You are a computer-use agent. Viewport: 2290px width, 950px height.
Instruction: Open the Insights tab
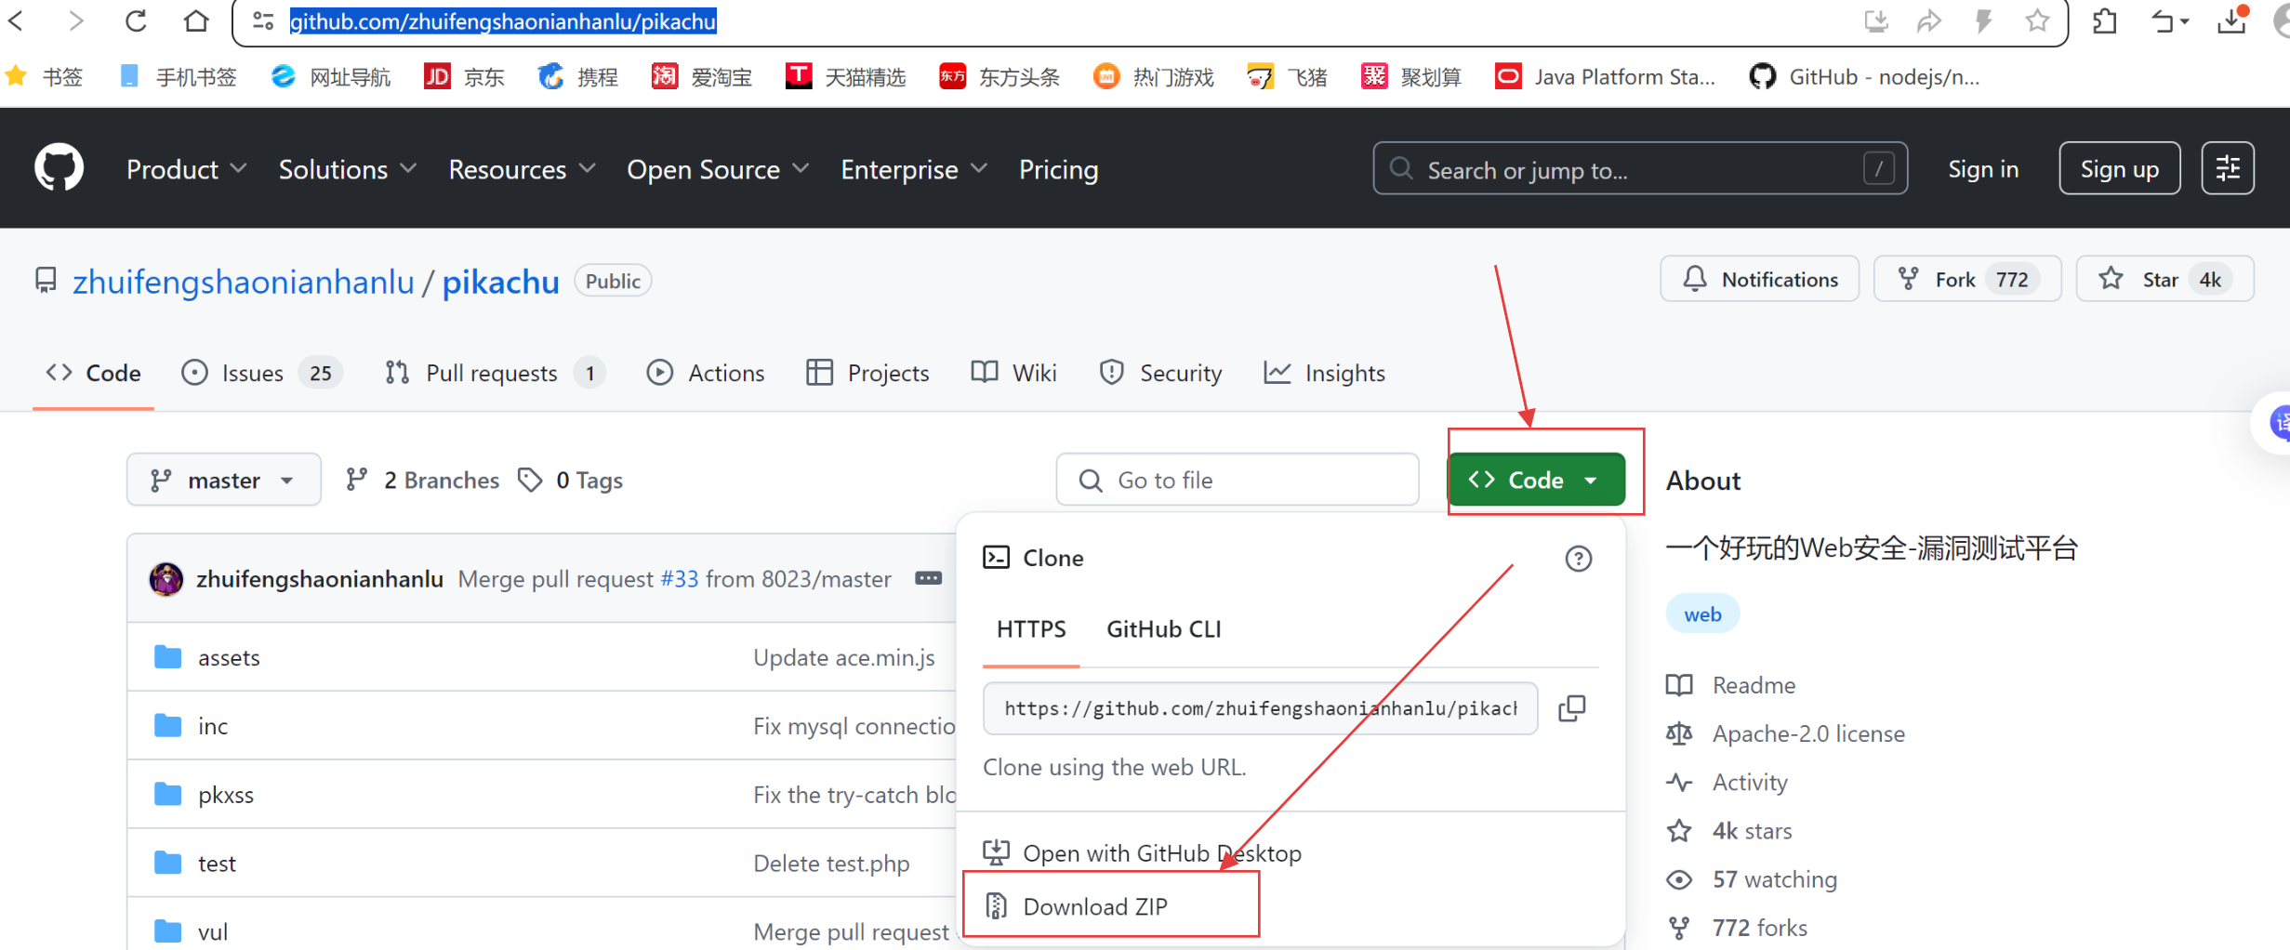click(x=1325, y=373)
